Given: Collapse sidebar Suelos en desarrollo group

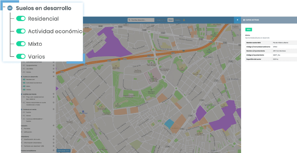Looking at the screenshot, I should tap(22, 77).
